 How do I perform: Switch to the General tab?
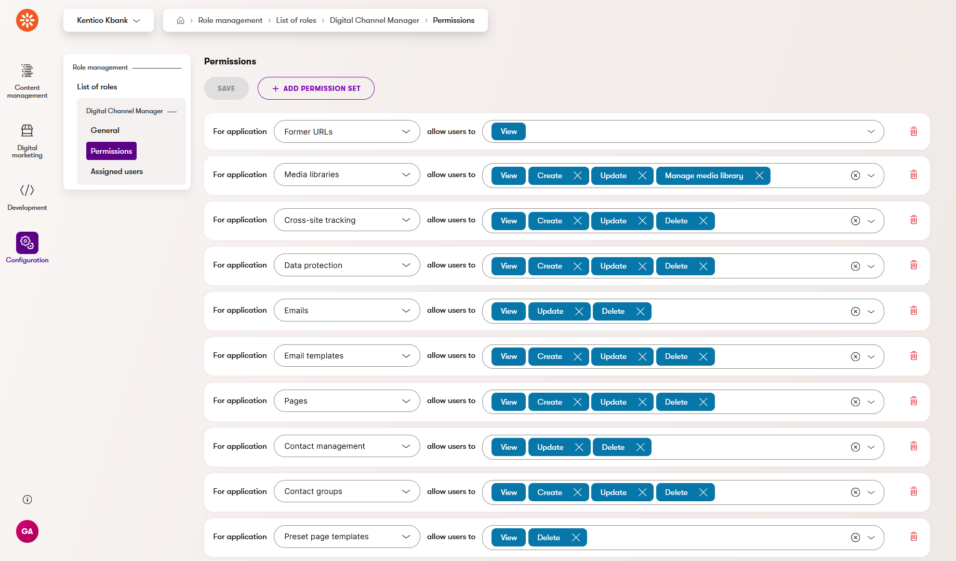(x=105, y=130)
